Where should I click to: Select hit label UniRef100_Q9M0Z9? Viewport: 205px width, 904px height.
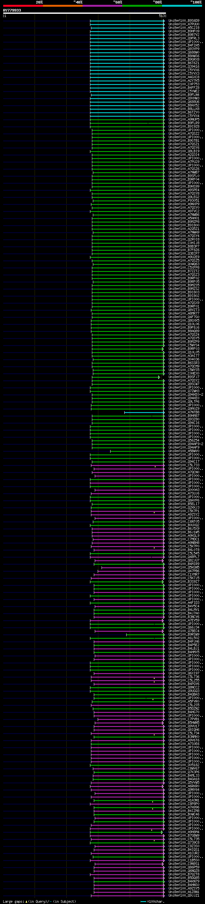coord(184,409)
